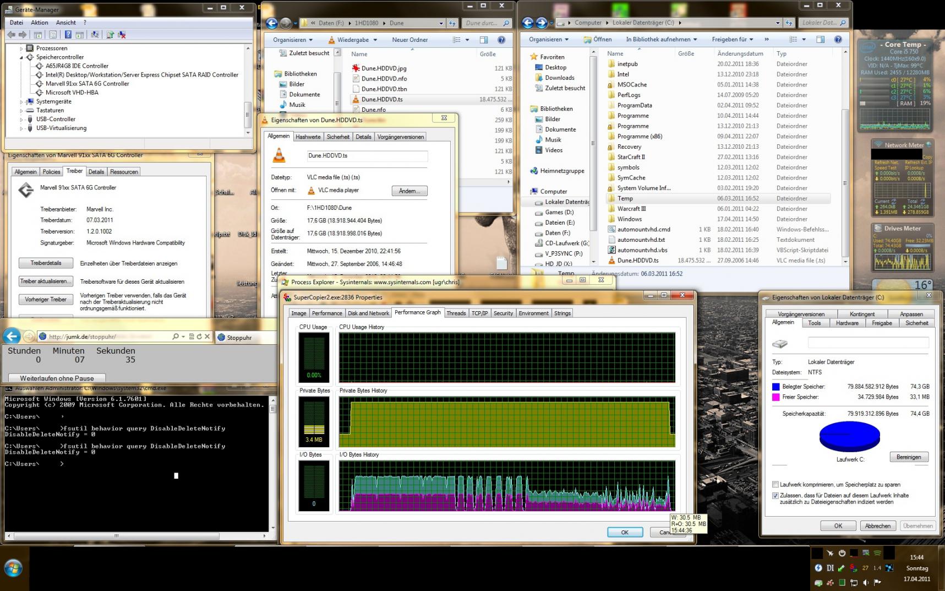Click the blue 'Belegter Speicher' color swatch
The width and height of the screenshot is (945, 591).
coord(776,387)
